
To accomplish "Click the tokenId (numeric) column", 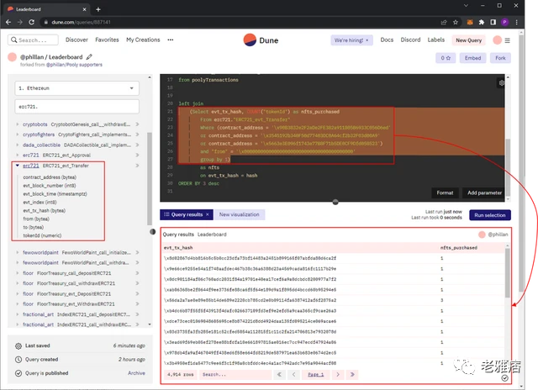I will click(x=42, y=235).
